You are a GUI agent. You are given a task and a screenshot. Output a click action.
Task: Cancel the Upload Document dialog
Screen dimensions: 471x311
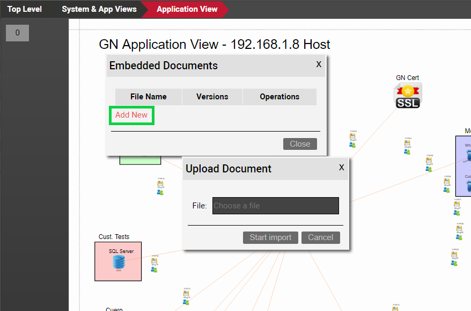coord(320,237)
